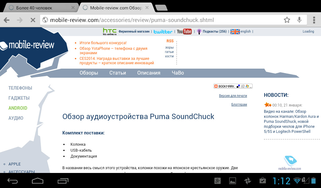This screenshot has width=321, height=188.
Task: Stop page loading with X button
Action: [33, 20]
